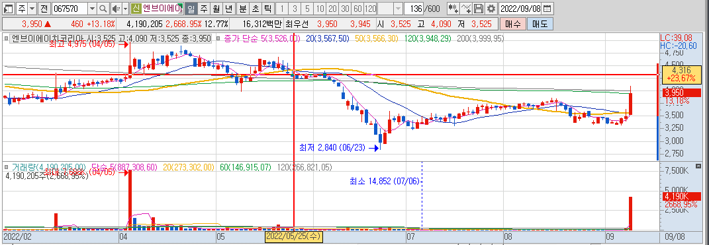Select interval 60 button
709x245 pixels.
(357, 8)
